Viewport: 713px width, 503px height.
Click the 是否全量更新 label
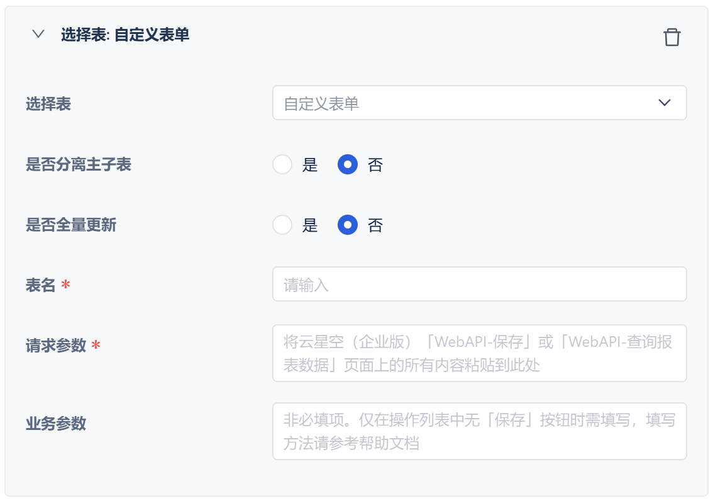(x=71, y=225)
